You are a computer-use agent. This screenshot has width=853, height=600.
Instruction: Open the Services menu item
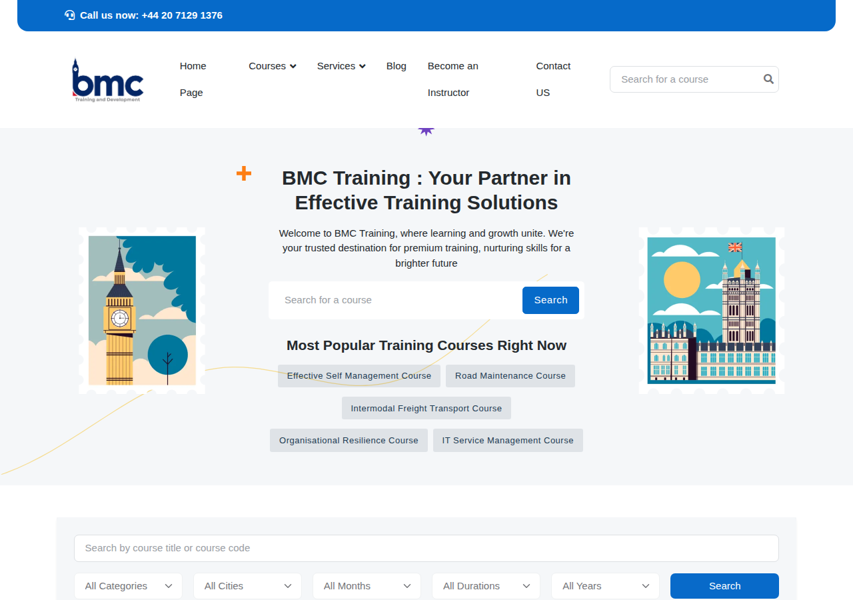pos(341,66)
